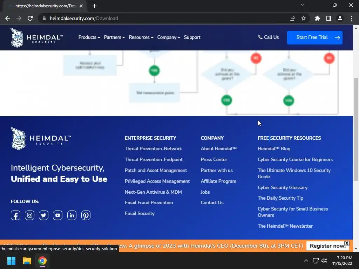Show hidden system tray icons
Screen dimensions: 359x269
coord(306,261)
